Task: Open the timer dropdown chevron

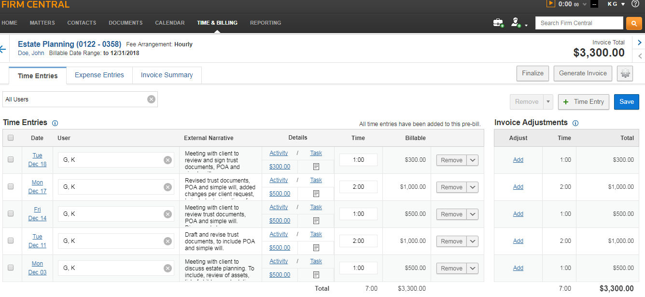Action: point(585,4)
